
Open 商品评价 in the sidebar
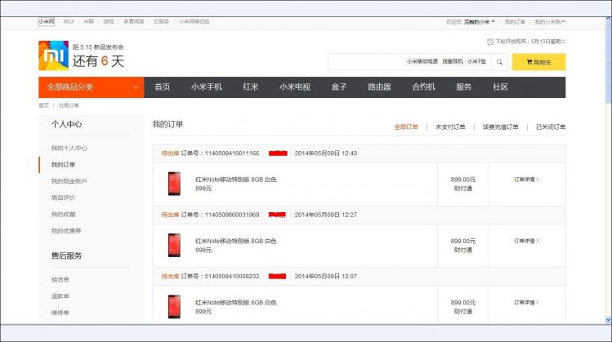coord(63,198)
